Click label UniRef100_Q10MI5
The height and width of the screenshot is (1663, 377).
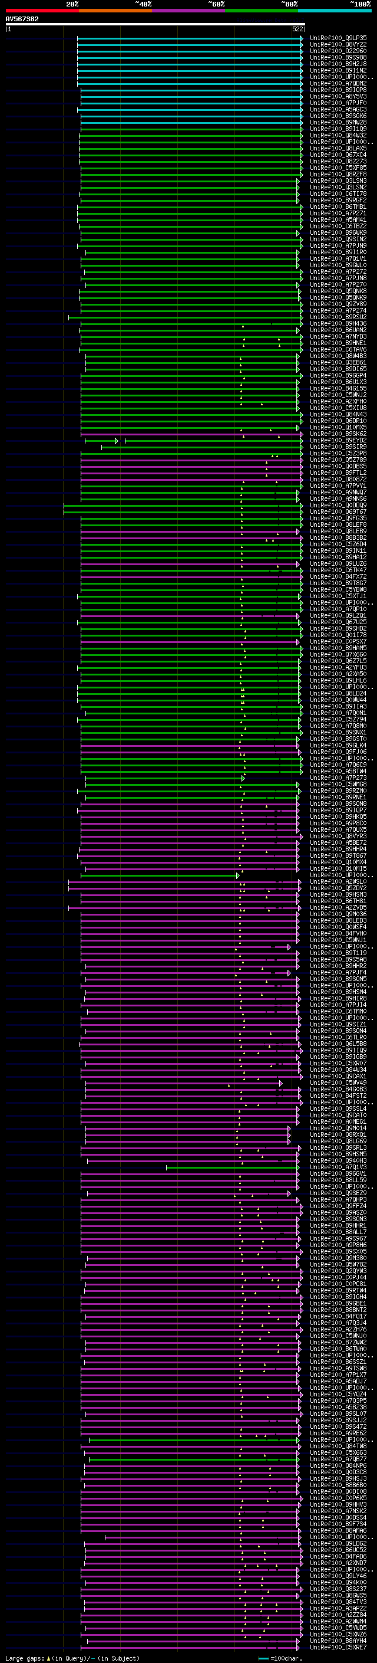[x=338, y=869]
